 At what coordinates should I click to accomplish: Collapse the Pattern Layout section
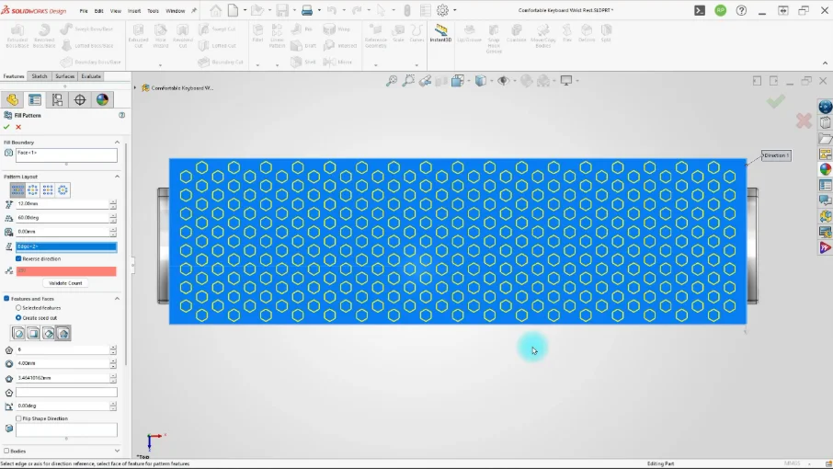117,177
